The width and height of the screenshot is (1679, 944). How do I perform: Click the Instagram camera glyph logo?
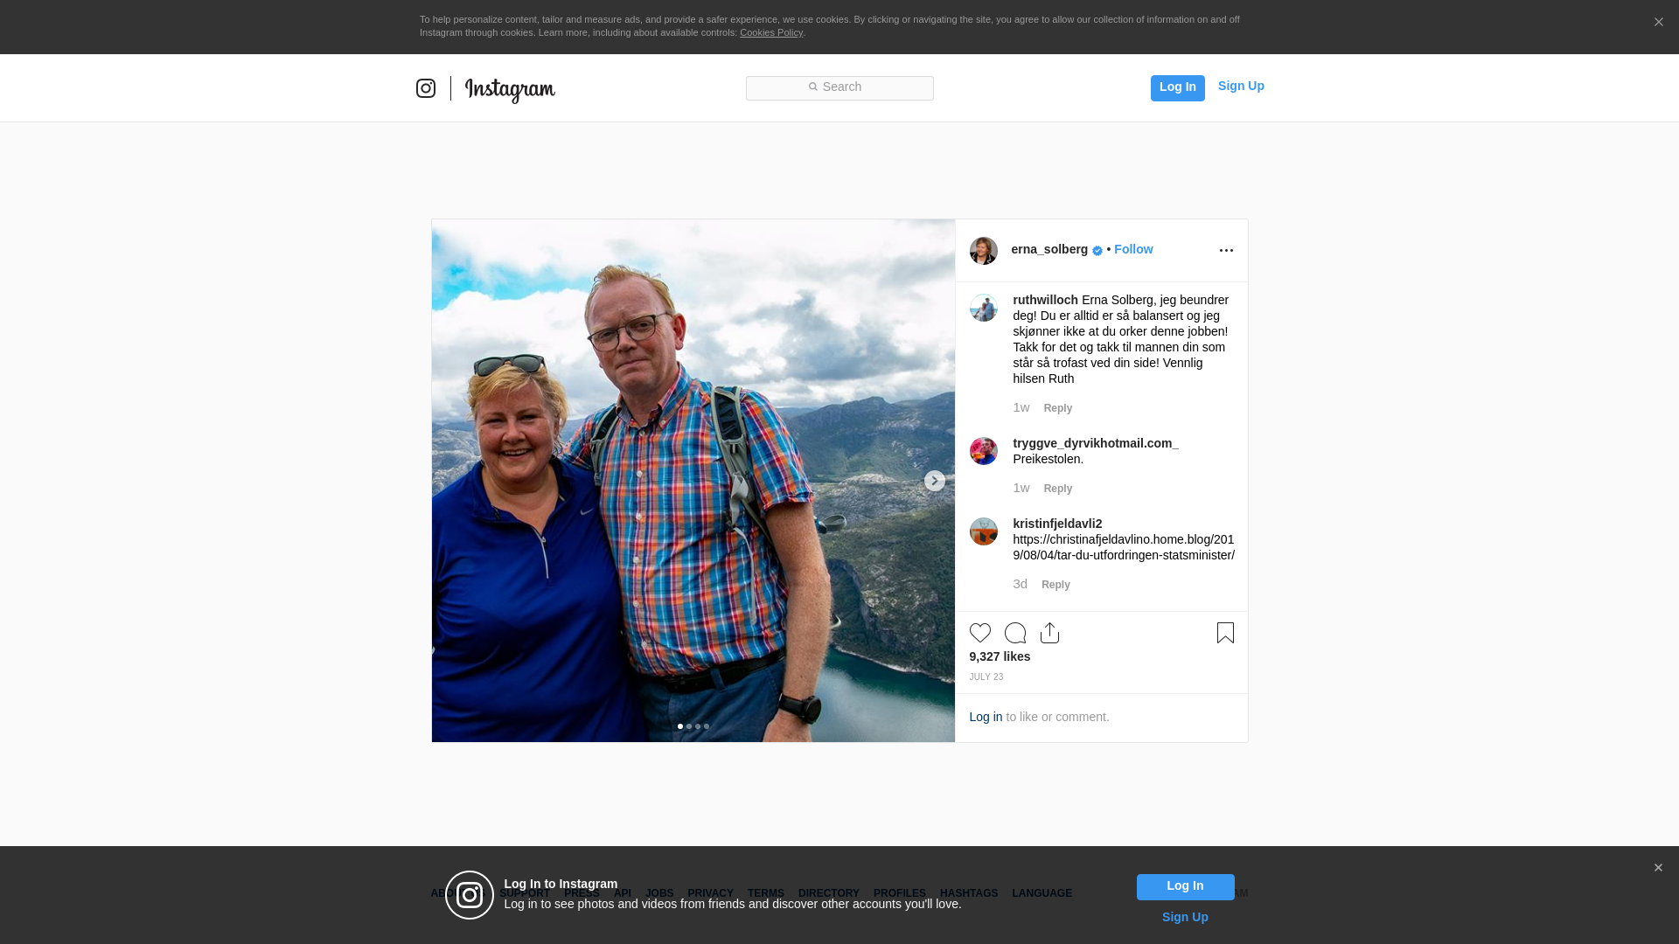point(426,88)
